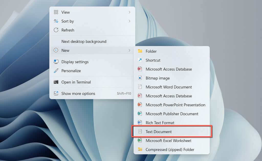Choose Personalize from the context menu
The image size is (262, 161).
92,71
